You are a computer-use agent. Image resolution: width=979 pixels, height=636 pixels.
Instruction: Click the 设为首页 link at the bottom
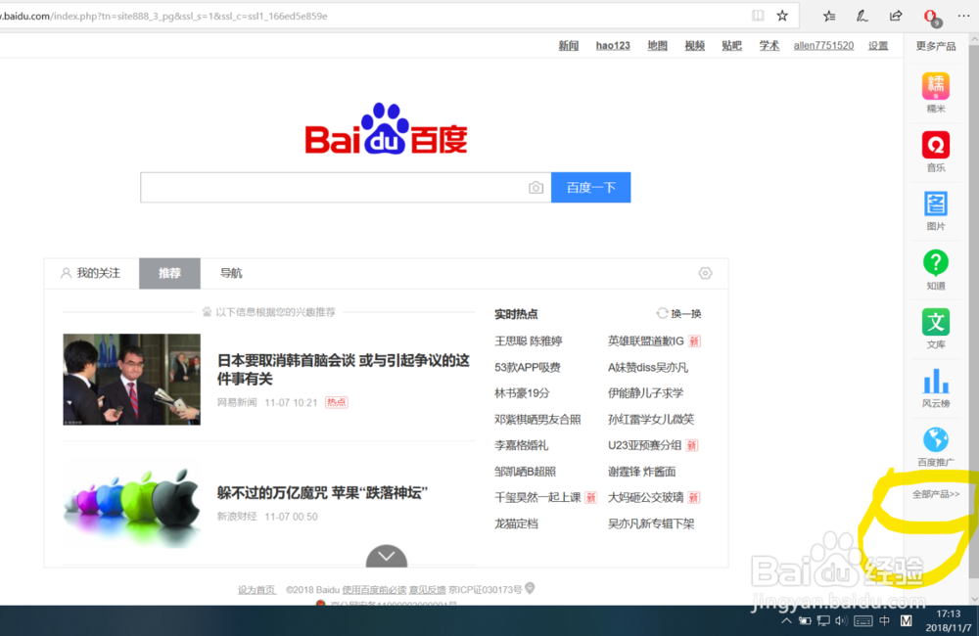[257, 589]
